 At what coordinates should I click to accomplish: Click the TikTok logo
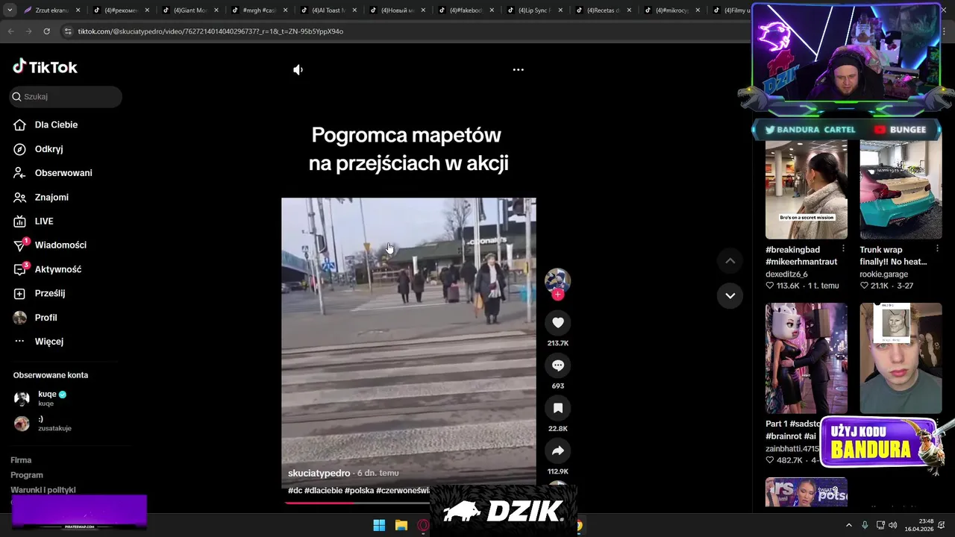coord(45,67)
